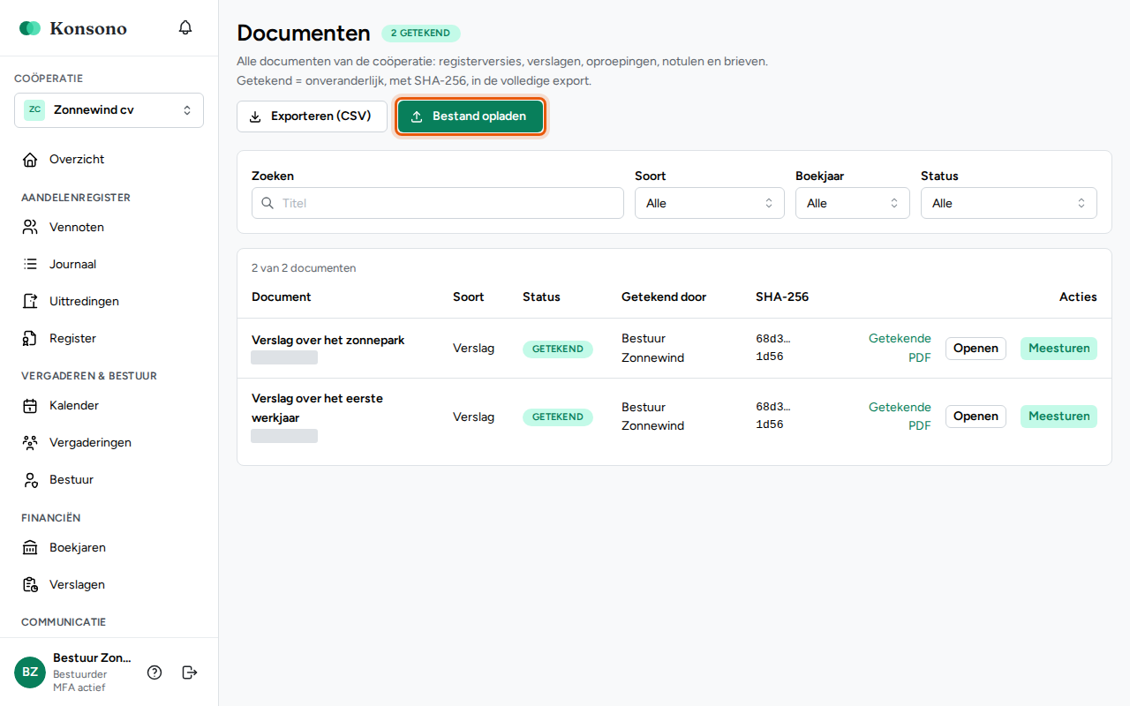This screenshot has height=706, width=1130.
Task: Go to Vergaderingen
Action: click(x=109, y=443)
